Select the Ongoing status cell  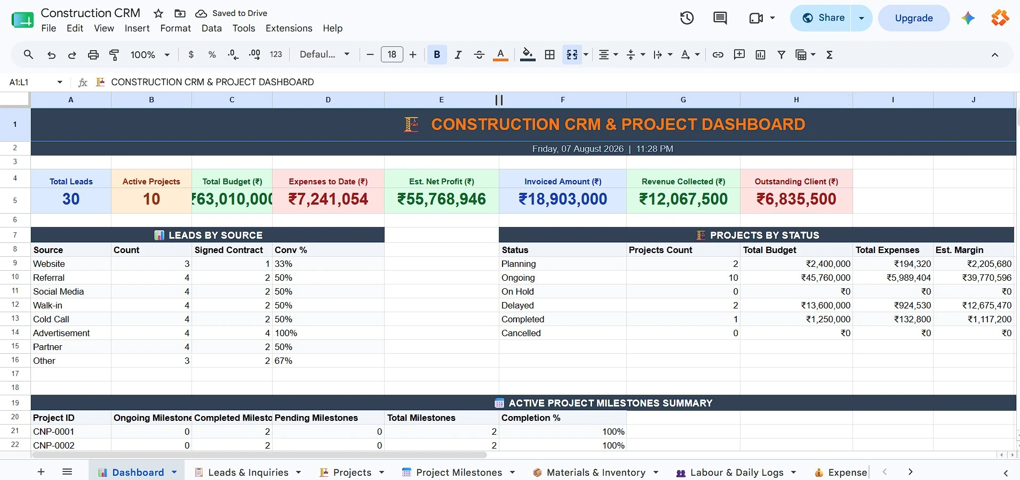tap(562, 278)
